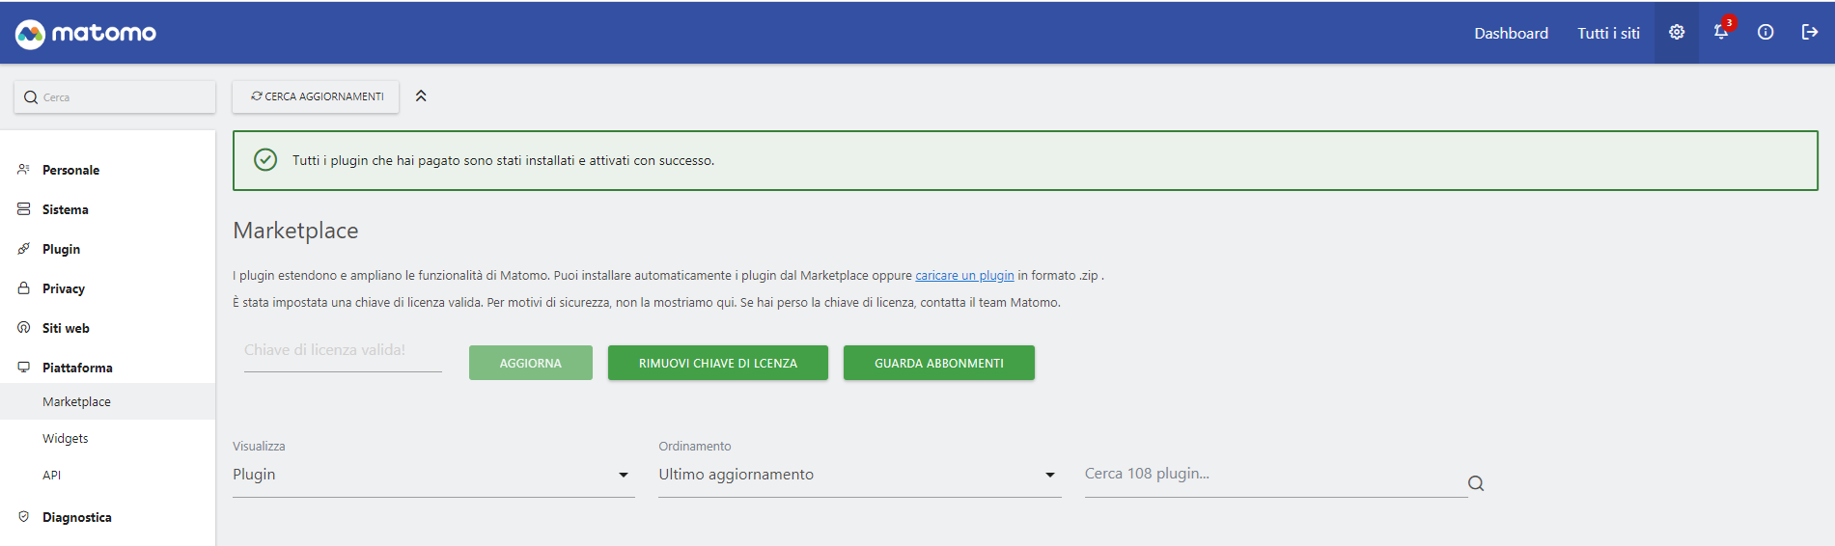
Task: Click the Cerca Aggiornamenti button
Action: click(x=316, y=96)
